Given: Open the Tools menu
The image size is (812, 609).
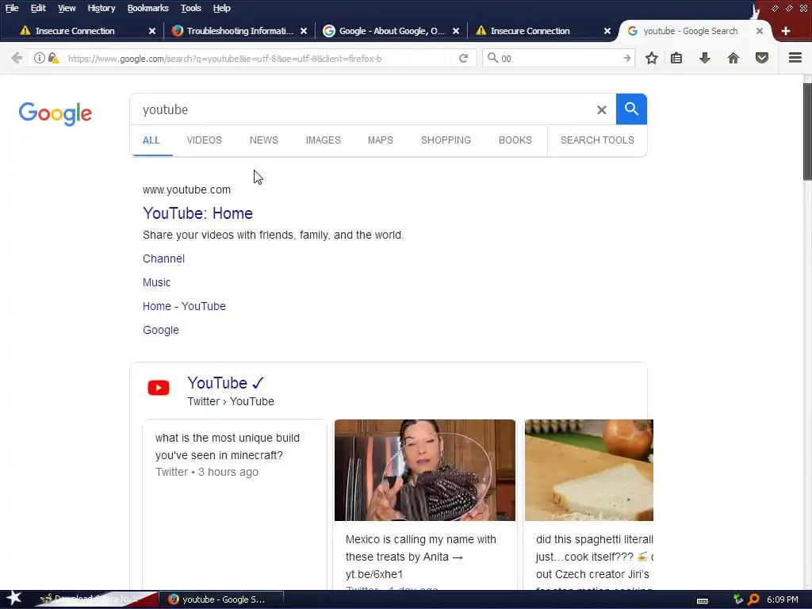Looking at the screenshot, I should [190, 8].
